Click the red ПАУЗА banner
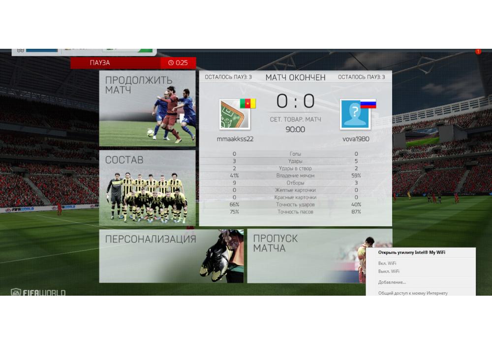The height and width of the screenshot is (345, 492). pos(116,63)
